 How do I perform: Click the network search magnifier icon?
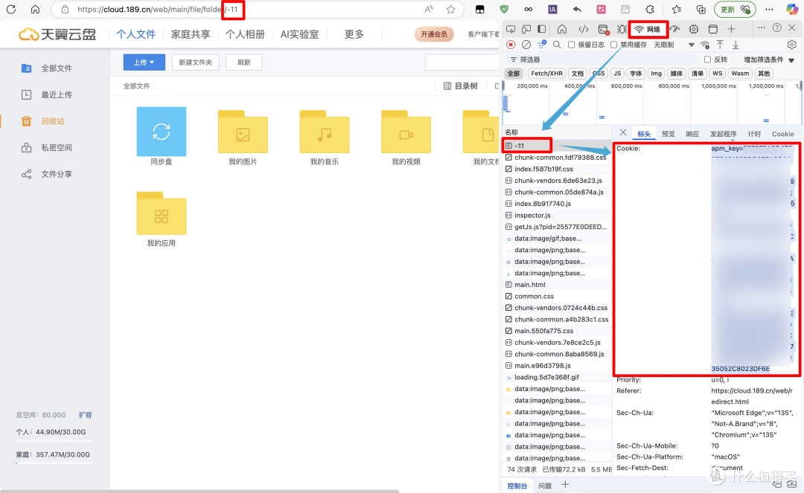[x=557, y=45]
